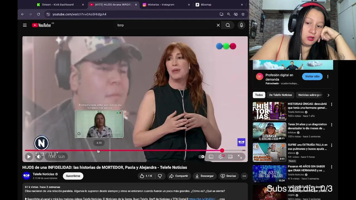Open bit.ly link in the description
356x200 pixels.
(x=202, y=199)
